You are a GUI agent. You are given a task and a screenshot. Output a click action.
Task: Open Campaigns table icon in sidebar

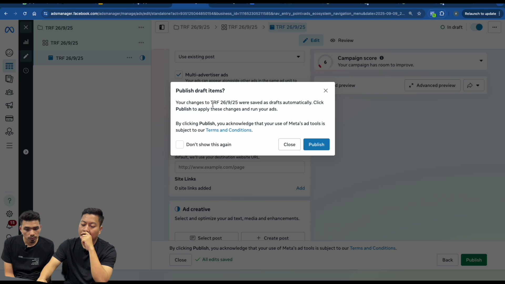[9, 66]
